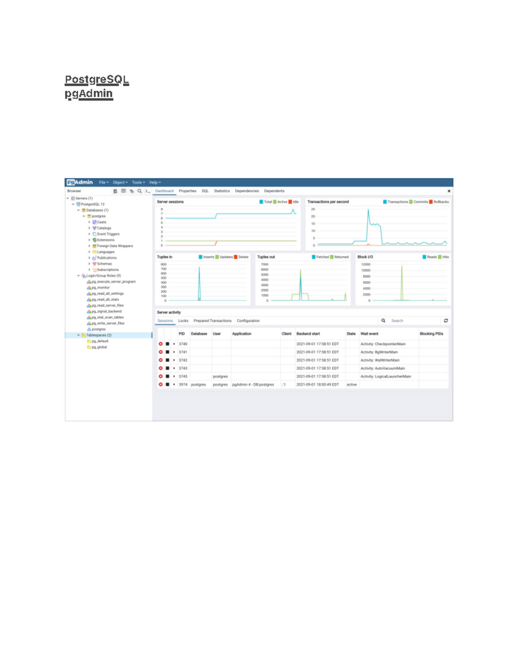Click the Schemas node icon
The width and height of the screenshot is (518, 671).
pyautogui.click(x=95, y=264)
